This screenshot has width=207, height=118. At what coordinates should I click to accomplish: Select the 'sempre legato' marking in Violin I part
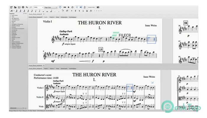click(x=70, y=44)
